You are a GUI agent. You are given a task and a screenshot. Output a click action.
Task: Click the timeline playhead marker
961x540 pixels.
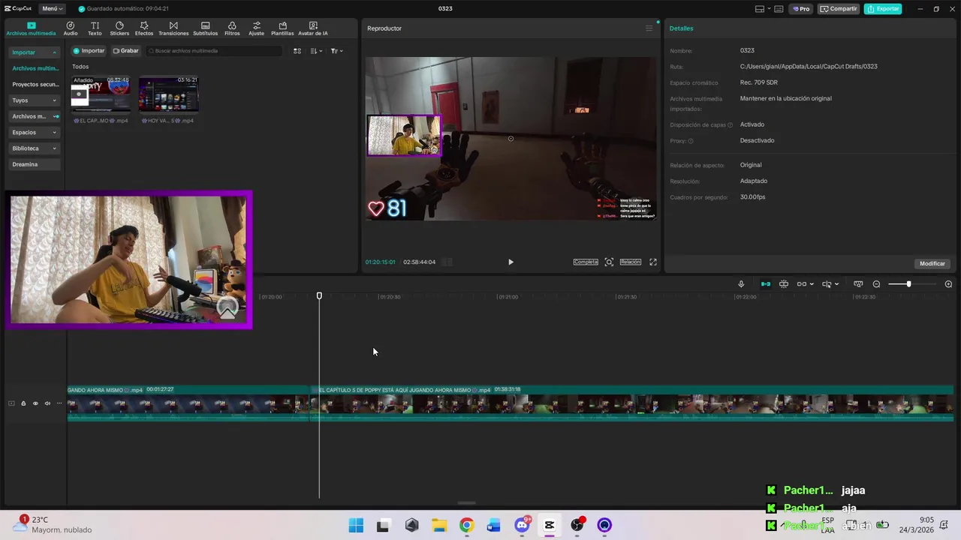click(x=319, y=296)
